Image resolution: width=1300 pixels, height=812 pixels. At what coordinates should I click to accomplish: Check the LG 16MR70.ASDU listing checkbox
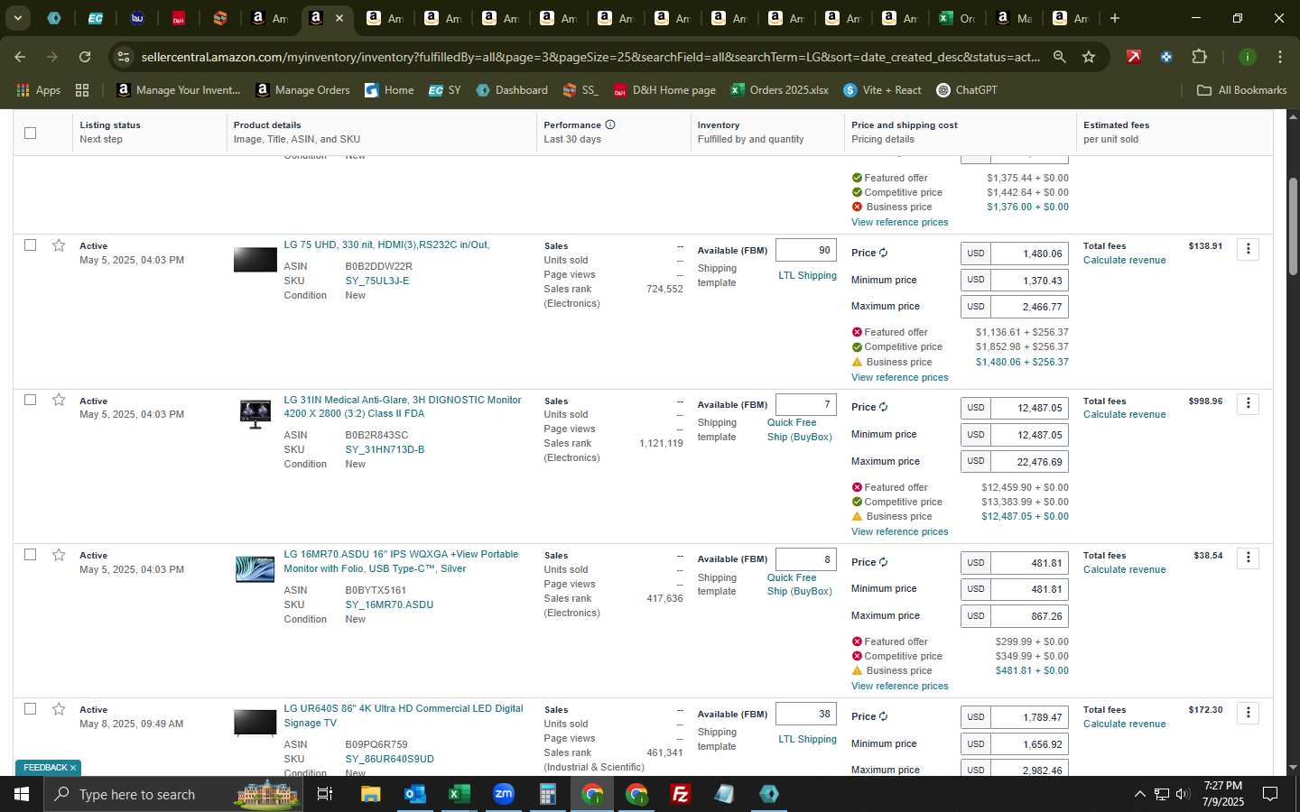30,555
